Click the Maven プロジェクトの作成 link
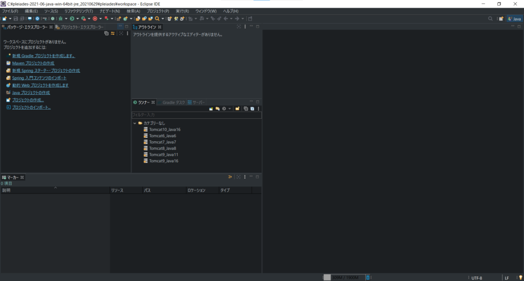 [33, 63]
